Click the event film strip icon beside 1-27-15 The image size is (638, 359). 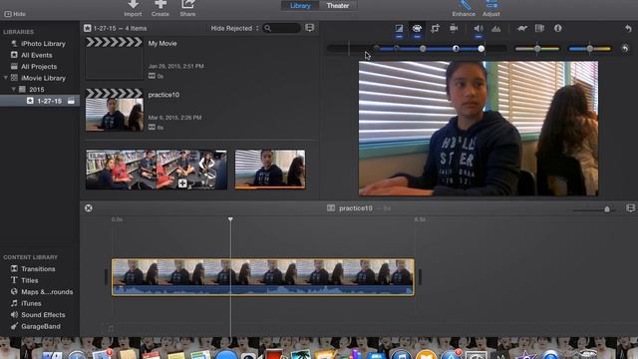(71, 101)
